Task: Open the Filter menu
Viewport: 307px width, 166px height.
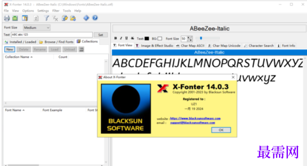Action: (56, 11)
